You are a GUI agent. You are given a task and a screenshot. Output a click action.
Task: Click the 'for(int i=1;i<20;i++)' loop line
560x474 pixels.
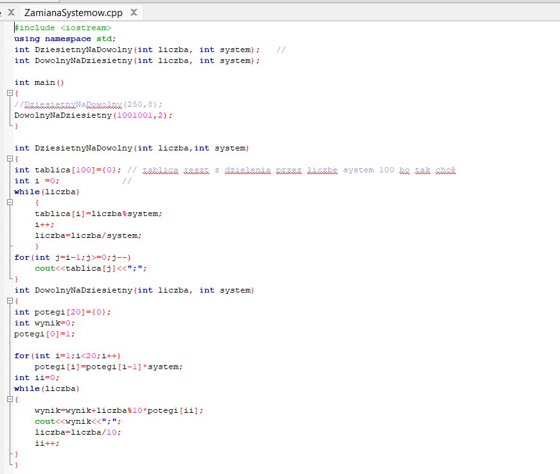pyautogui.click(x=67, y=356)
